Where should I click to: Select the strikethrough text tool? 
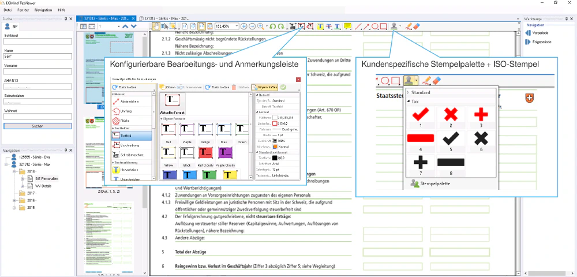[x=329, y=26]
